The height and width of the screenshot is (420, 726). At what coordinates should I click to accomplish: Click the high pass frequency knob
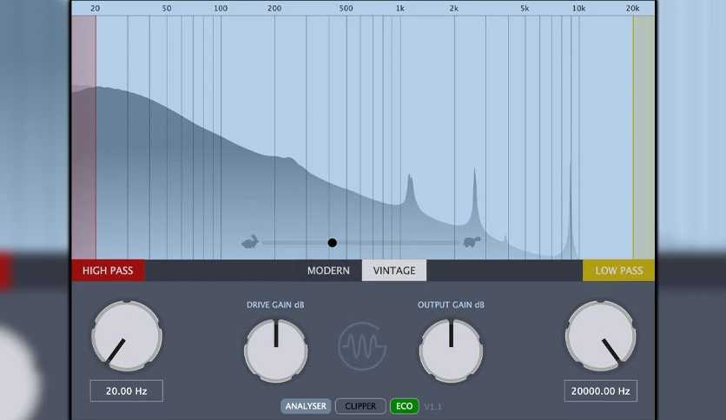tap(127, 336)
